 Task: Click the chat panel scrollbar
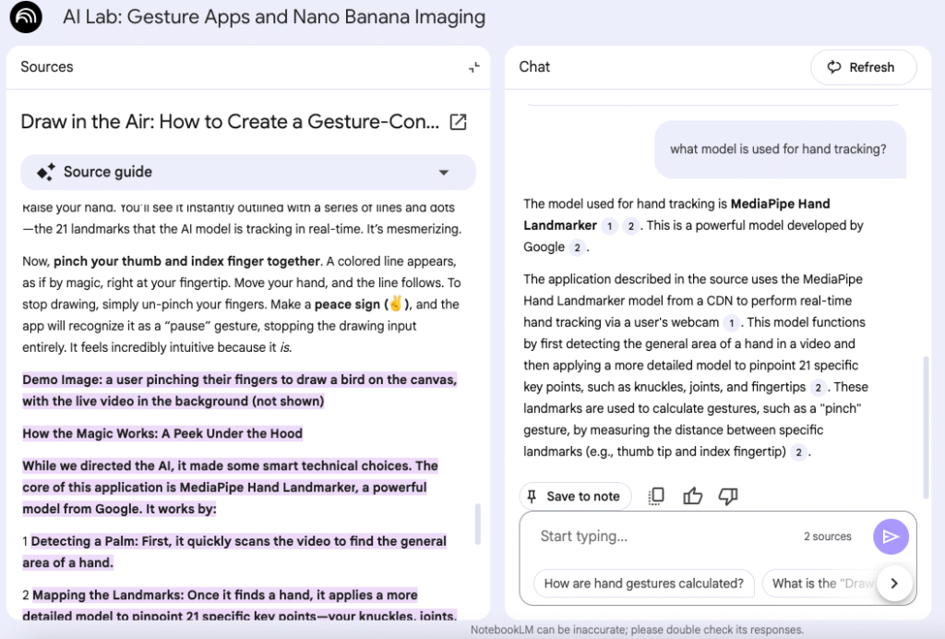coord(927,428)
